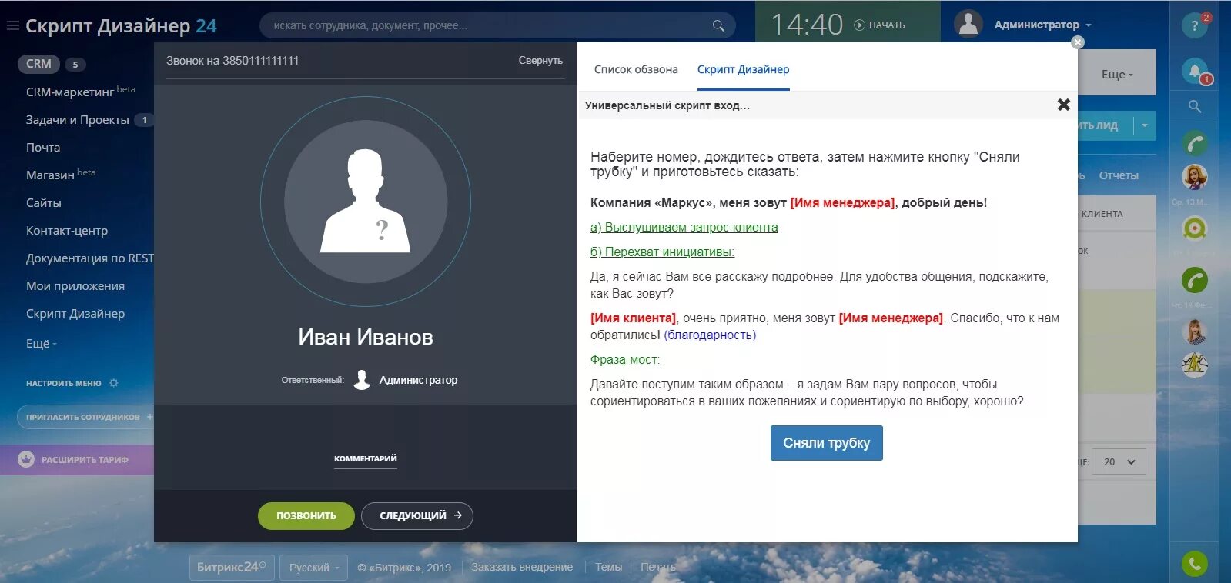Click the settings gear near НАСТРОИТЬ МЕНЮ
Viewport: 1231px width, 583px height.
114,383
